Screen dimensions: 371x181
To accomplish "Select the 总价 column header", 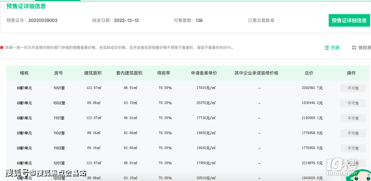I will [309, 73].
